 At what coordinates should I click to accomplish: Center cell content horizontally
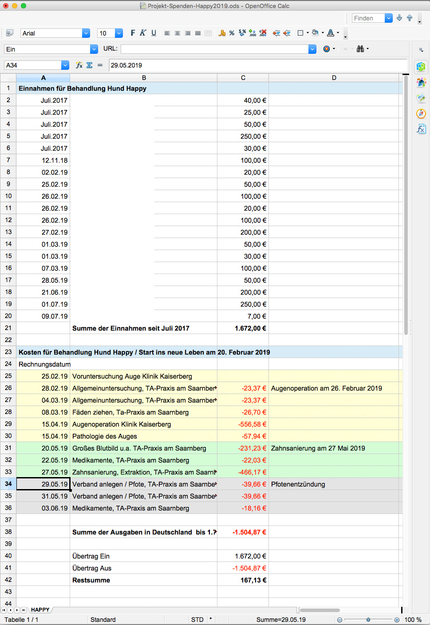pos(178,33)
